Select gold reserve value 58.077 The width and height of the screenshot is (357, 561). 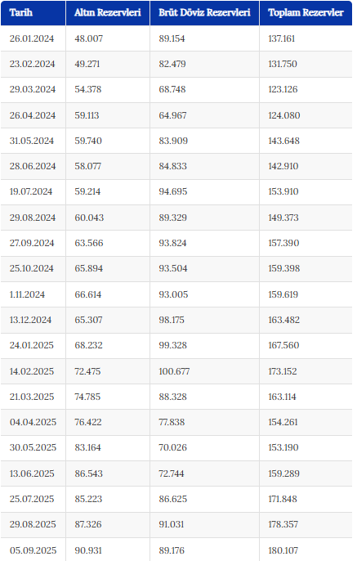[x=88, y=166]
